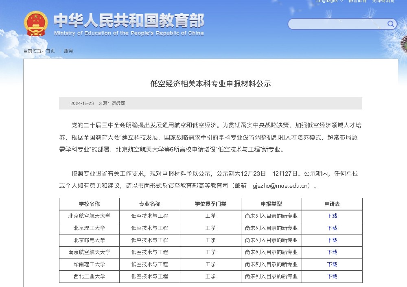Download the 北京理工大学 application form
Image resolution: width=407 pixels, height=287 pixels.
[332, 228]
